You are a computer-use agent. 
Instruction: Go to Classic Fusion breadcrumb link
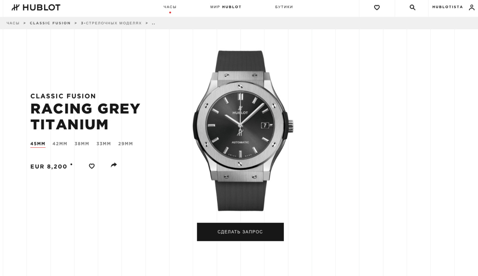pyautogui.click(x=50, y=23)
